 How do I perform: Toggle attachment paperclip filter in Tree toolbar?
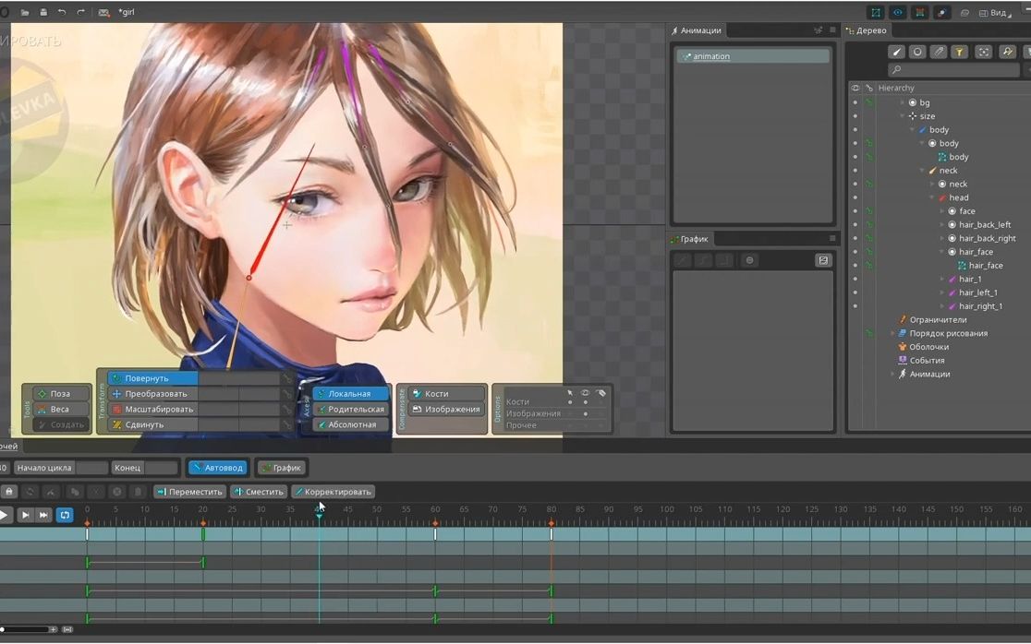(x=939, y=52)
